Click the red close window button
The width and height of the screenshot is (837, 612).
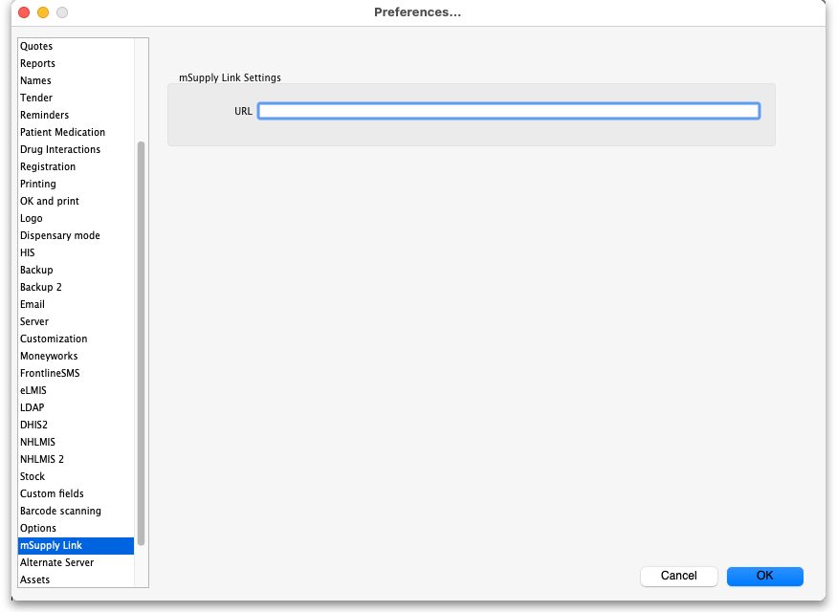[24, 12]
